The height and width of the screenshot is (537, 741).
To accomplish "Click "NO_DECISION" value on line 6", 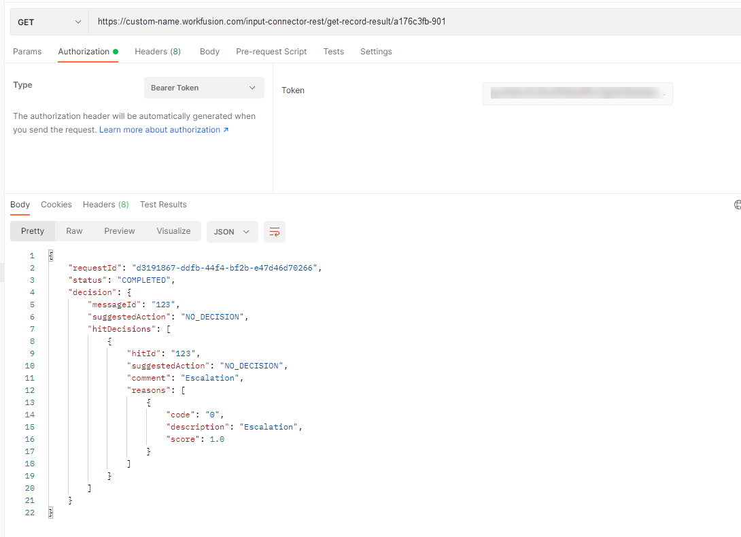I will pyautogui.click(x=212, y=317).
